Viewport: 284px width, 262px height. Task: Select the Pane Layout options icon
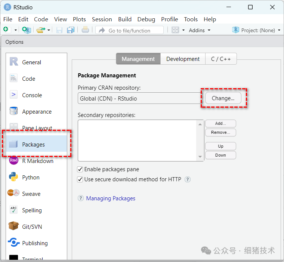(13, 126)
